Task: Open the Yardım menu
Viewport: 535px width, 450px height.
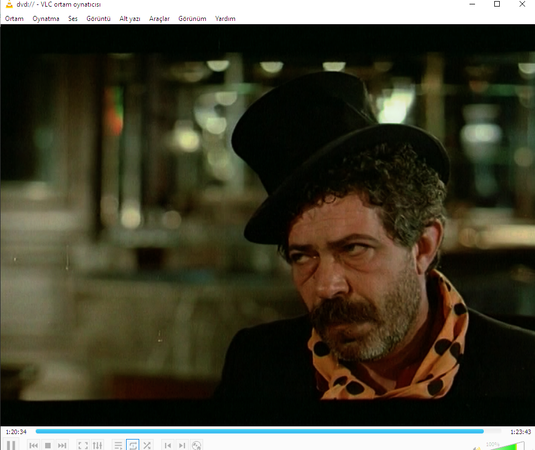Action: click(225, 18)
